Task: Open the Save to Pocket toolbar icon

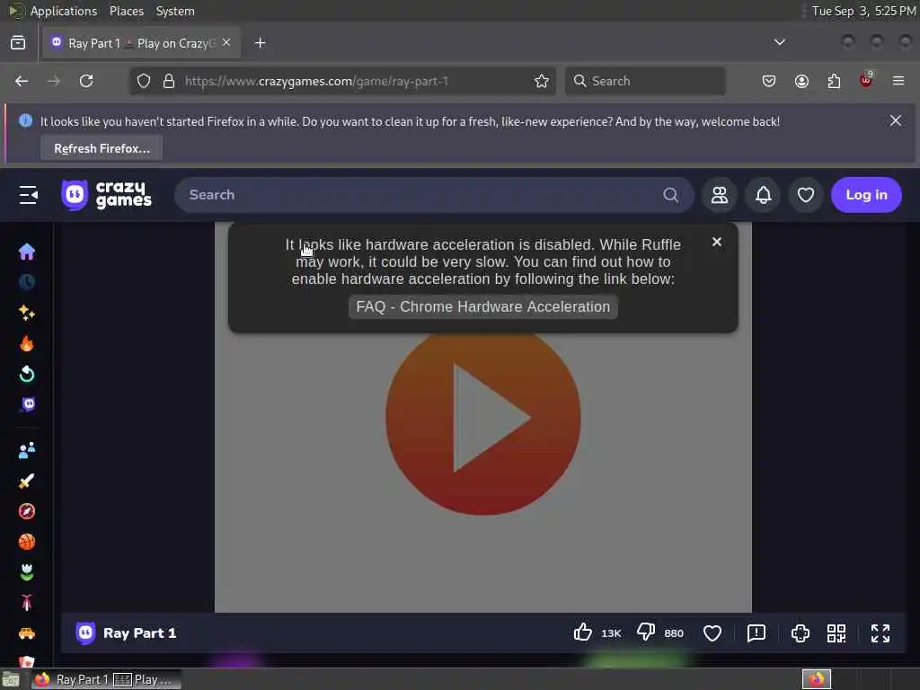Action: 769,81
